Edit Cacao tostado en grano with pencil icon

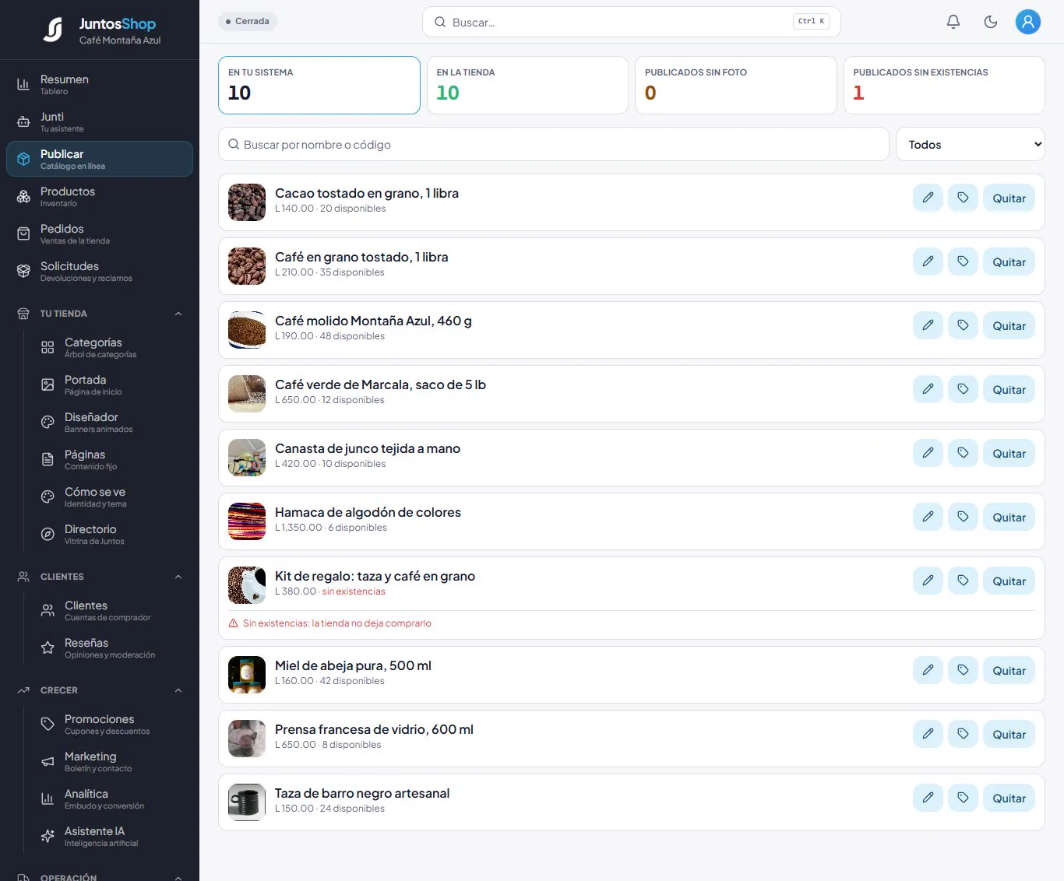[928, 198]
